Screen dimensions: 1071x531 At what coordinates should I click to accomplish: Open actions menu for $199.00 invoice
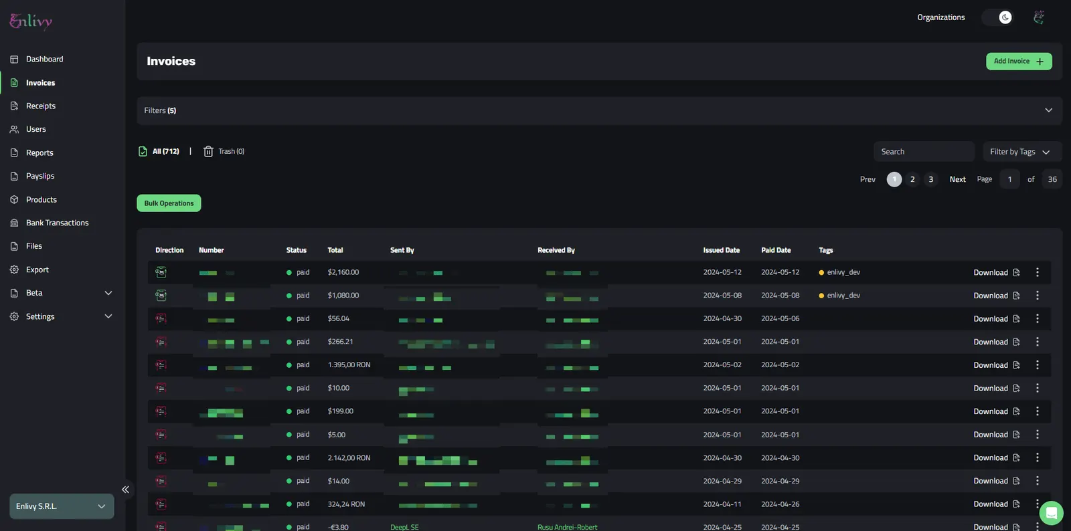[1038, 411]
